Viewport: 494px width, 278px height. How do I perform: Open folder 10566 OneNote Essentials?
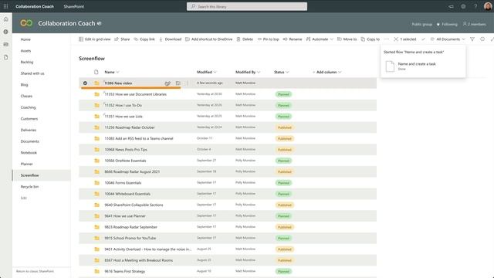(x=125, y=161)
